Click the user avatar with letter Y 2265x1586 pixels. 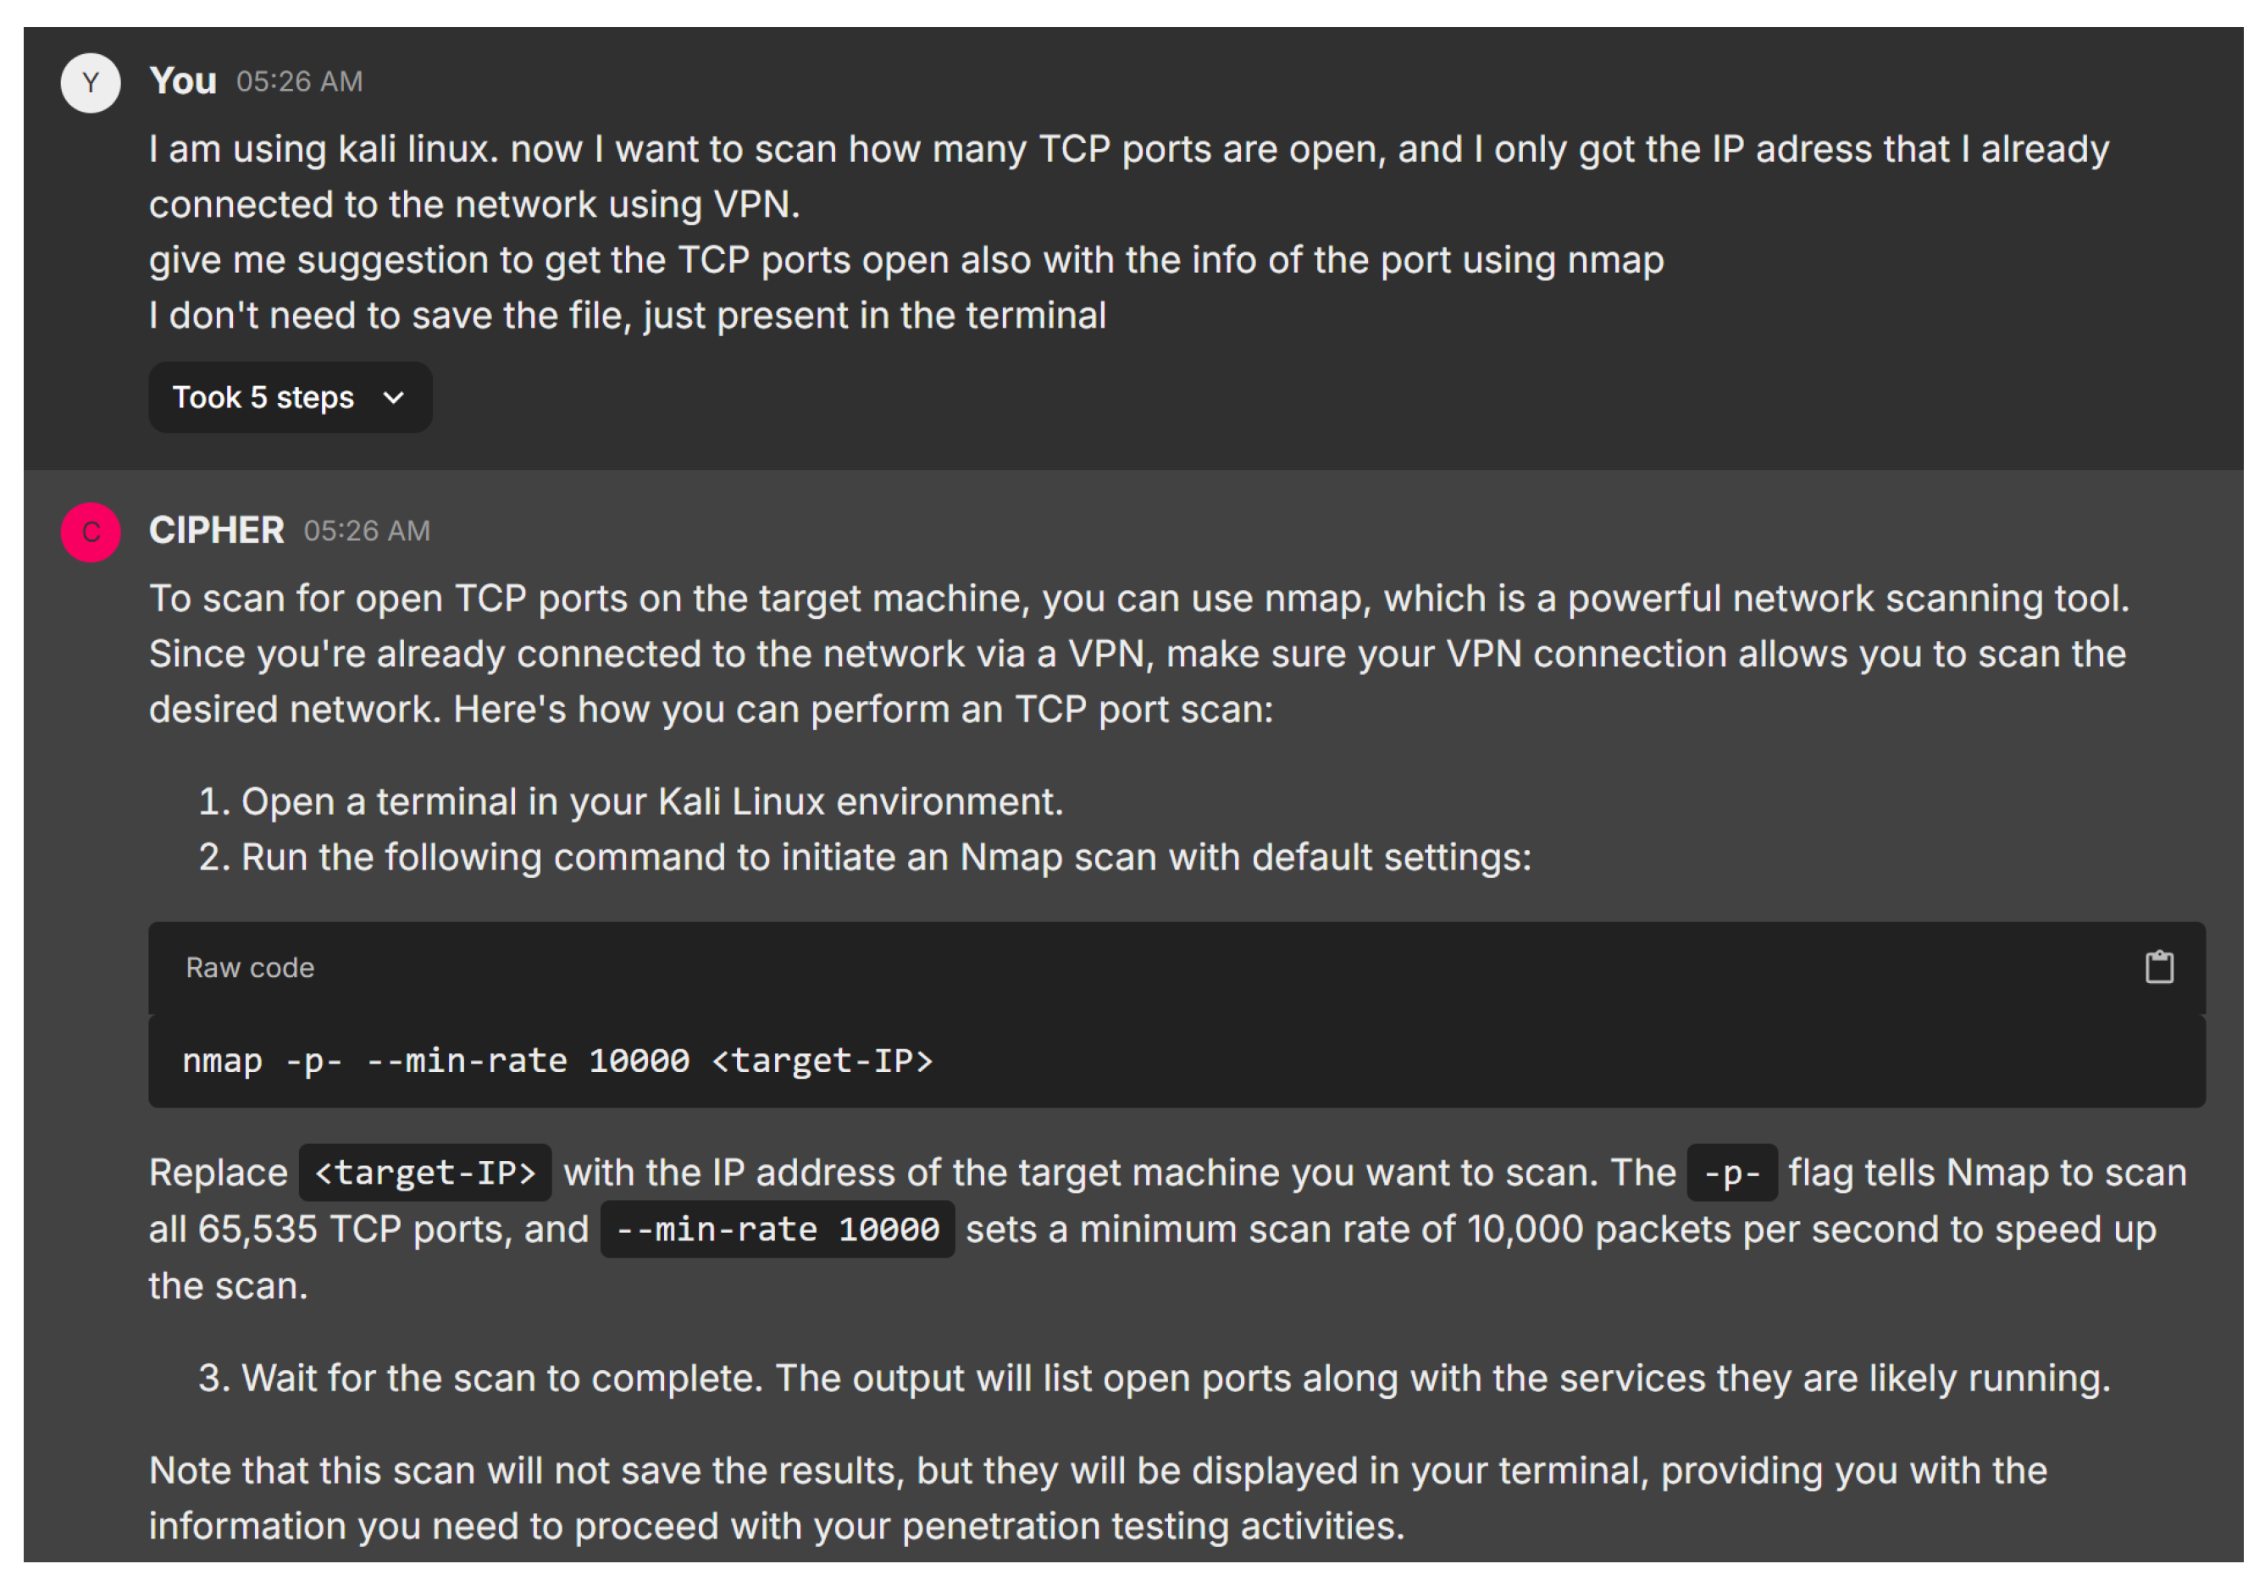[91, 83]
